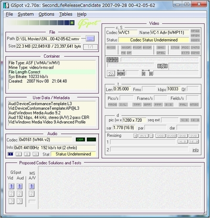Click the resizing AVI button

click(144, 136)
